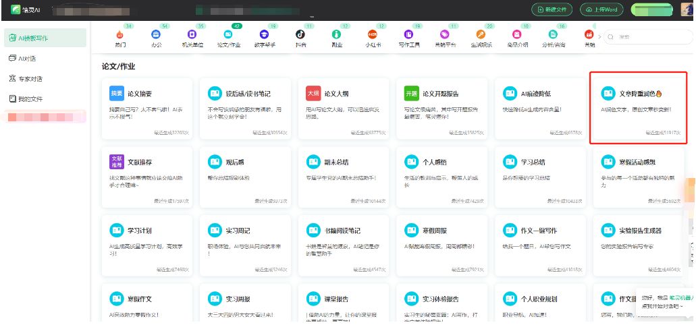696x325 pixels.
Task: Switch to the 论文/作业 tab
Action: point(229,38)
